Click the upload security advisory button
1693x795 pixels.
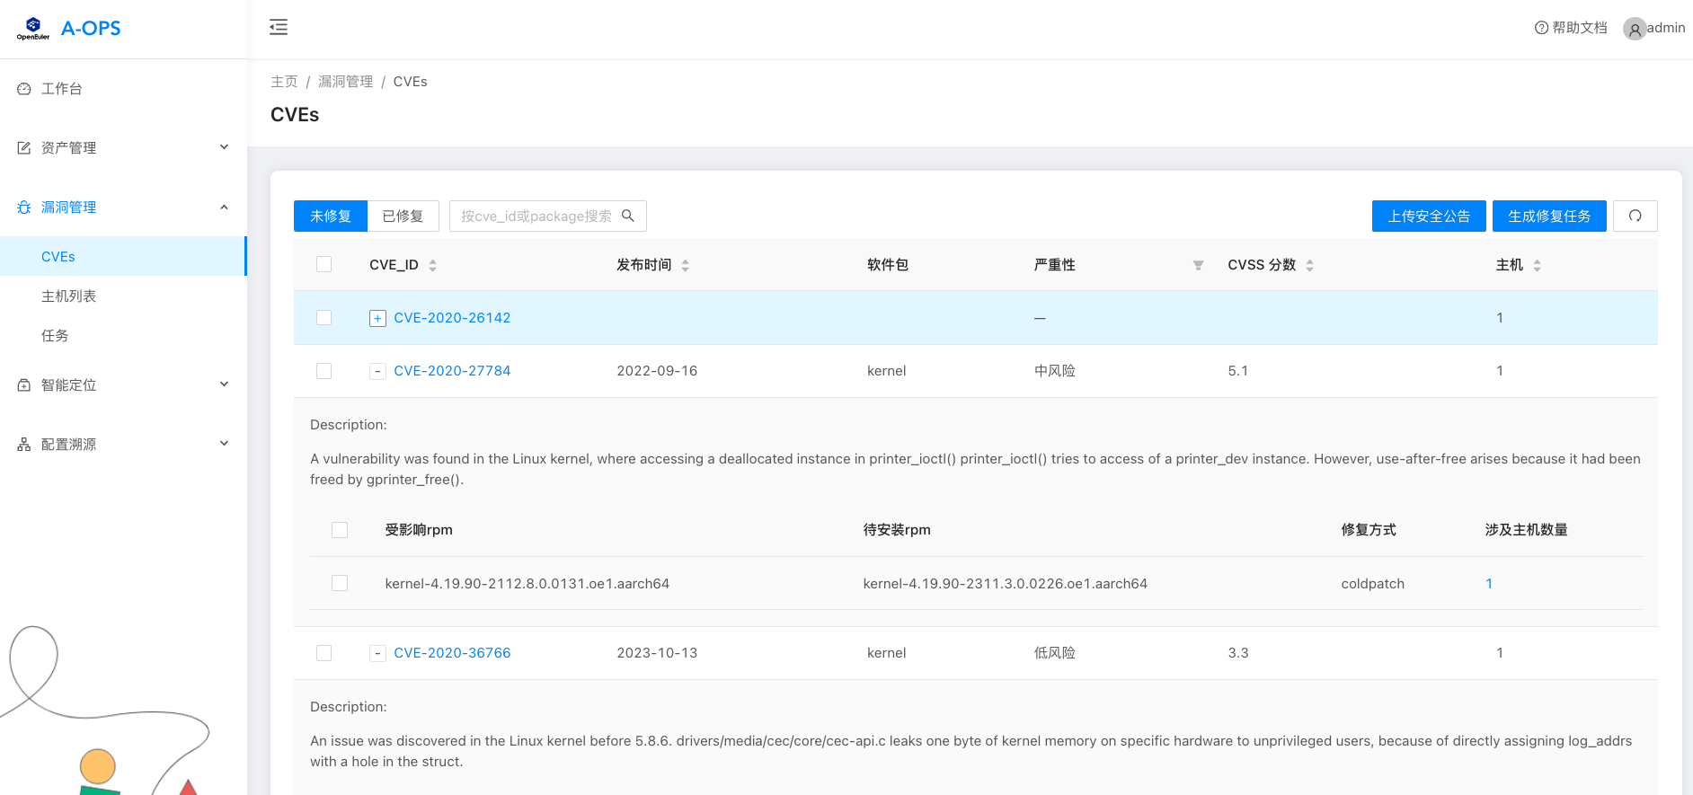click(x=1428, y=216)
